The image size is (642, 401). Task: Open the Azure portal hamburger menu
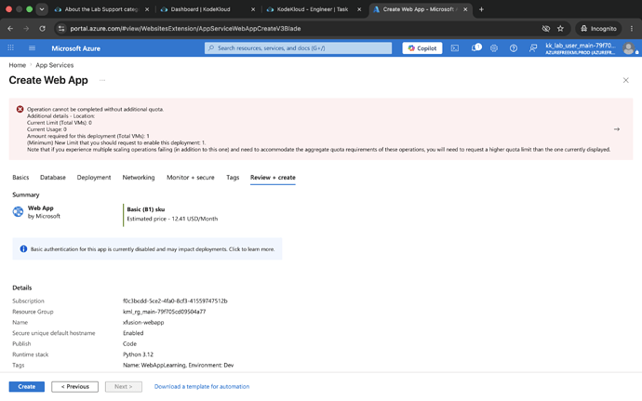pos(32,48)
